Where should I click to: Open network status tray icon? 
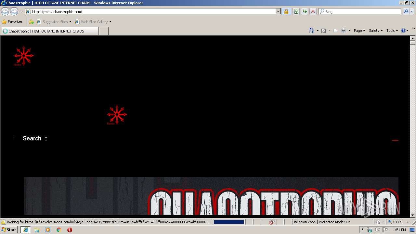[370, 230]
